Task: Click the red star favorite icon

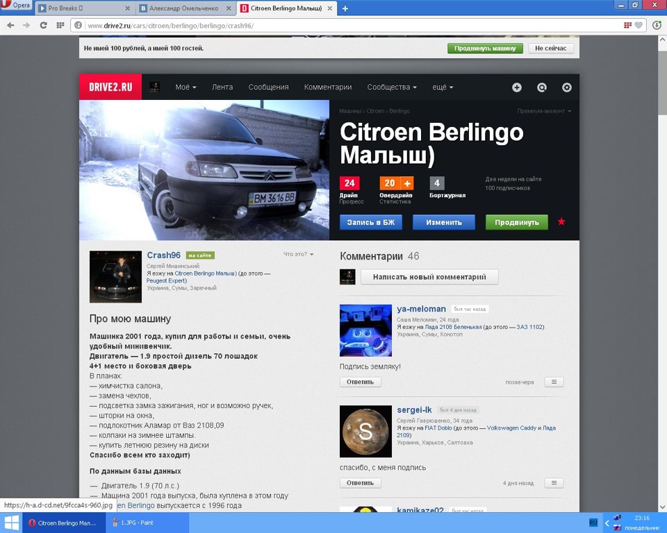Action: click(x=561, y=221)
